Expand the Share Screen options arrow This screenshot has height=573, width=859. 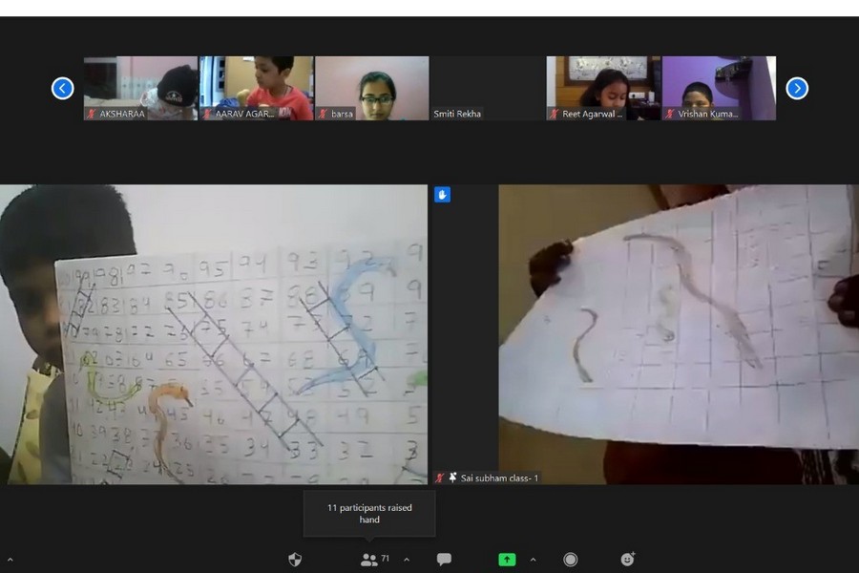pyautogui.click(x=533, y=560)
